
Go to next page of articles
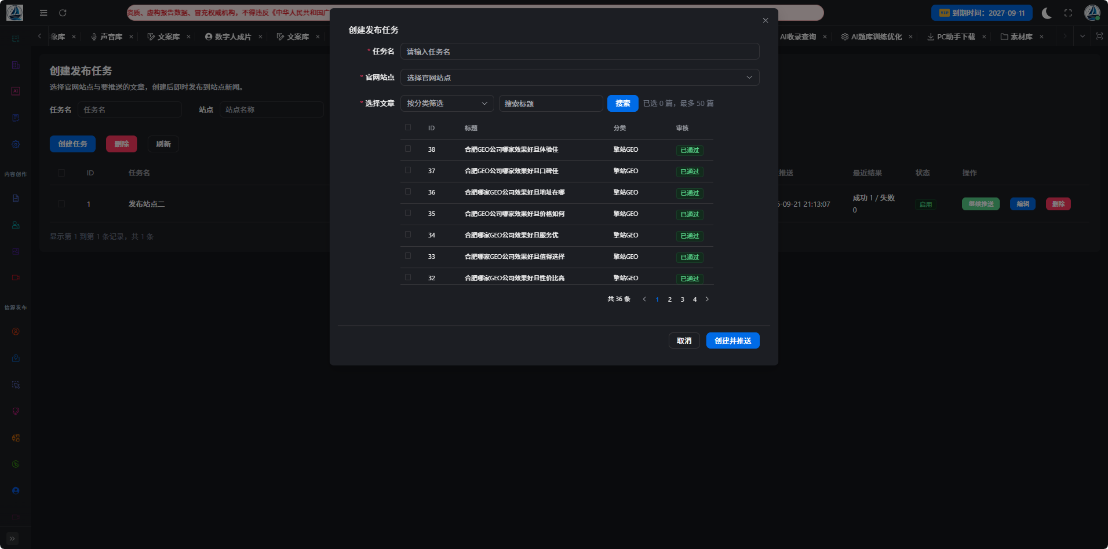[x=707, y=299]
